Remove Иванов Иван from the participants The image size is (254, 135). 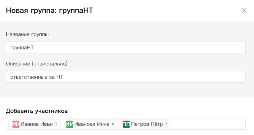coord(57,124)
